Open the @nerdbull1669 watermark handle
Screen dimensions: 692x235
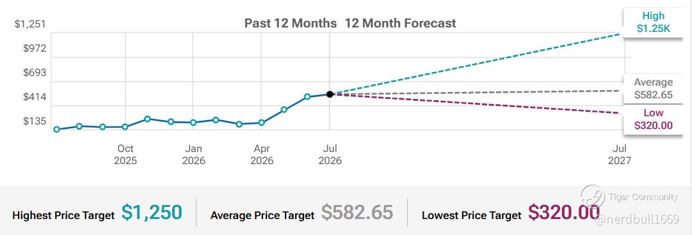[637, 220]
